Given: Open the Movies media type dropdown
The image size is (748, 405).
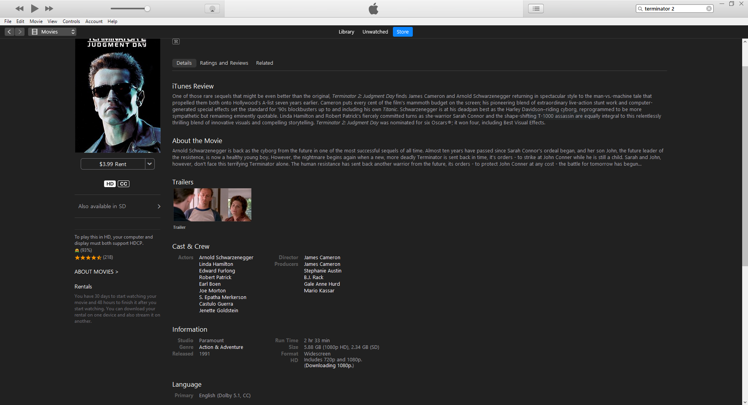Looking at the screenshot, I should coord(52,32).
